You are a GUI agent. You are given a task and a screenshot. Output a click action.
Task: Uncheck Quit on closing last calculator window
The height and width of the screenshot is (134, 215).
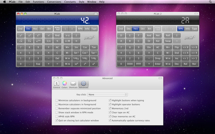coord(56,120)
